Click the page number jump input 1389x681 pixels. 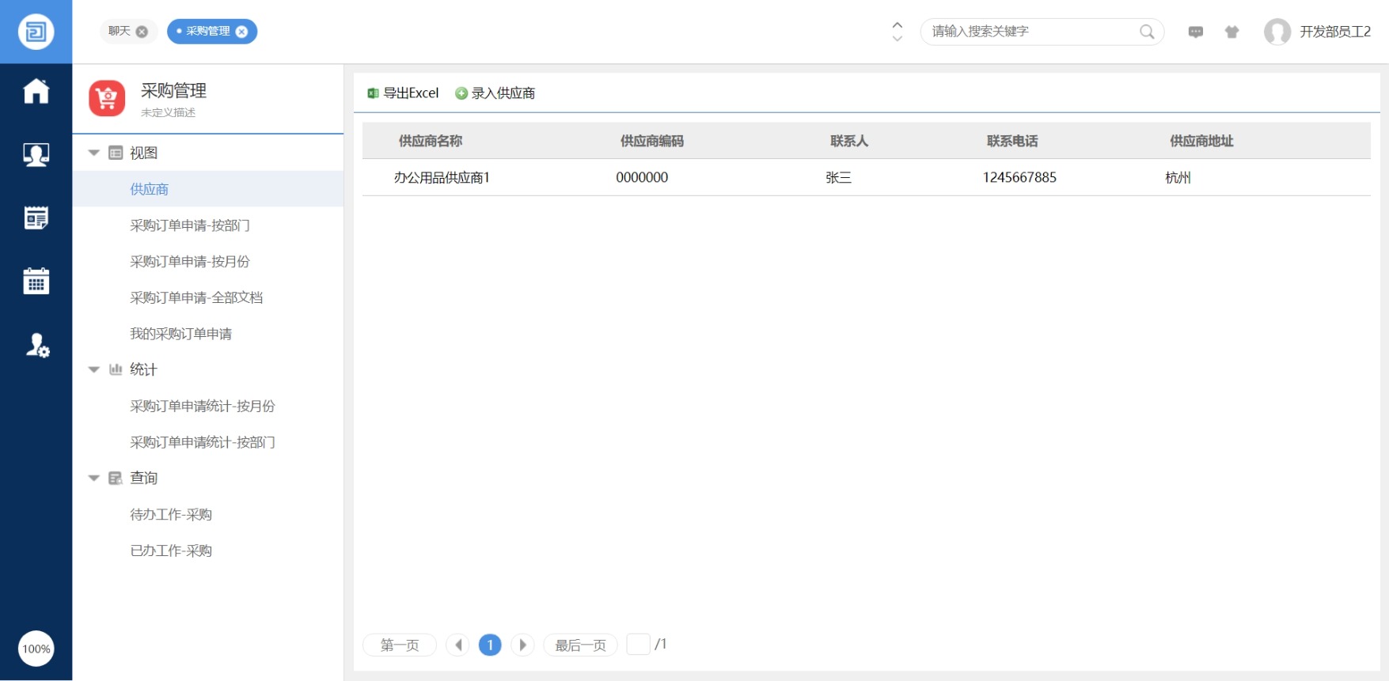tap(638, 645)
